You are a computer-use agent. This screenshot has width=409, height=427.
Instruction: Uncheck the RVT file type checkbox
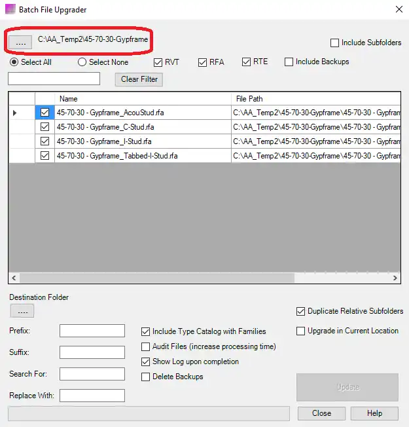[158, 62]
